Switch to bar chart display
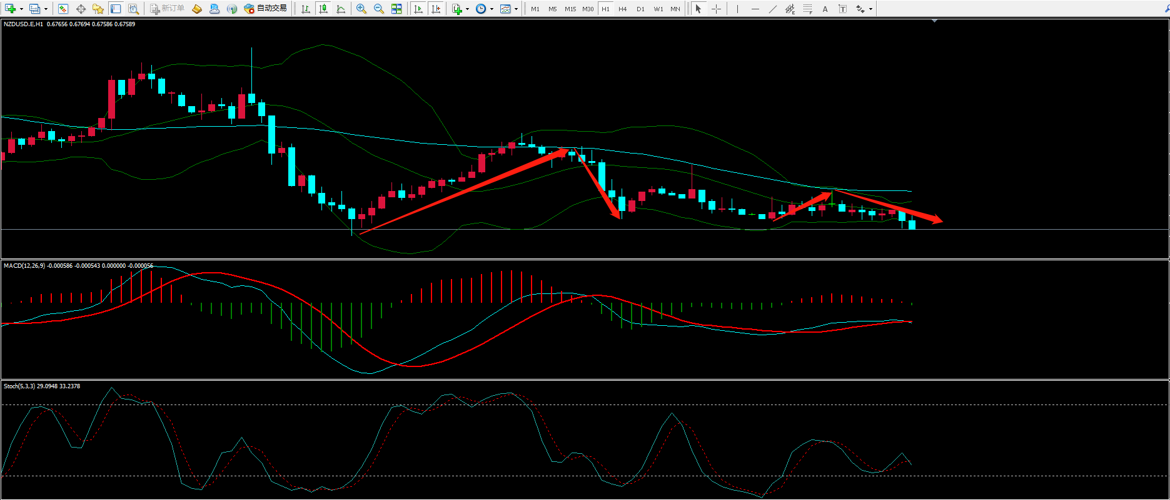This screenshot has height=500, width=1170. click(x=306, y=9)
